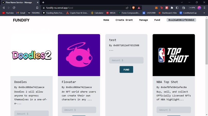Open a new tab with the plus icon
The height and width of the screenshot is (116, 208).
click(x=43, y=2)
